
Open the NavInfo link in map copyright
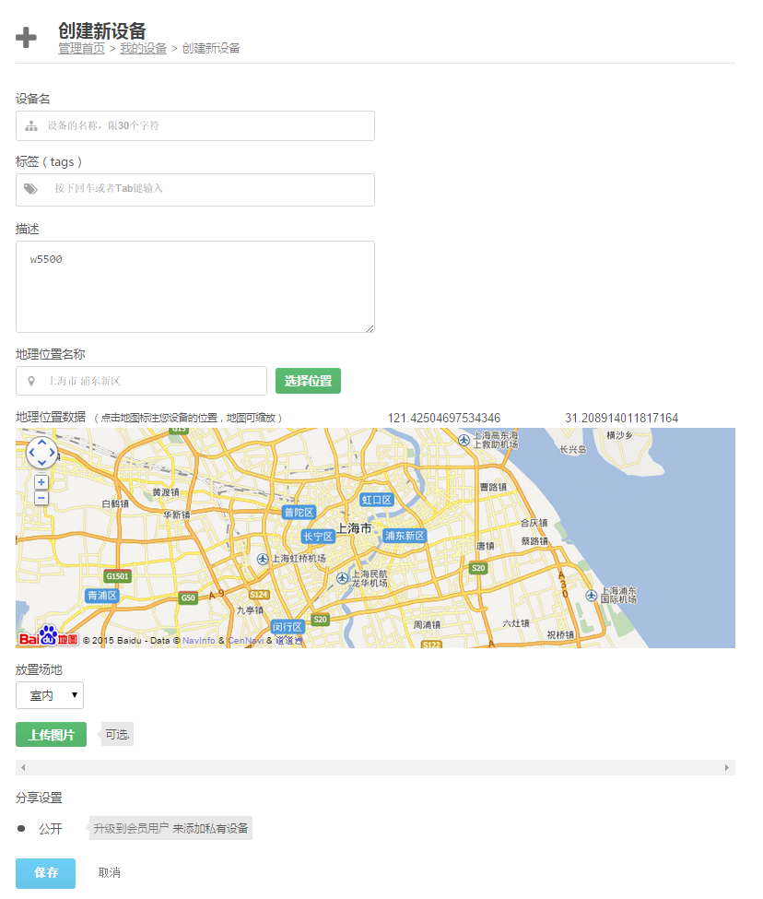199,641
